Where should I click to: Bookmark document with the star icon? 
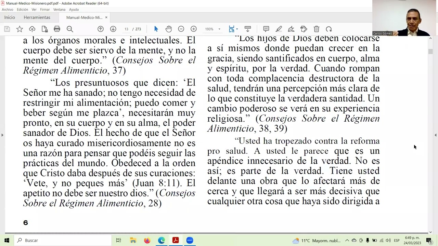pyautogui.click(x=20, y=29)
